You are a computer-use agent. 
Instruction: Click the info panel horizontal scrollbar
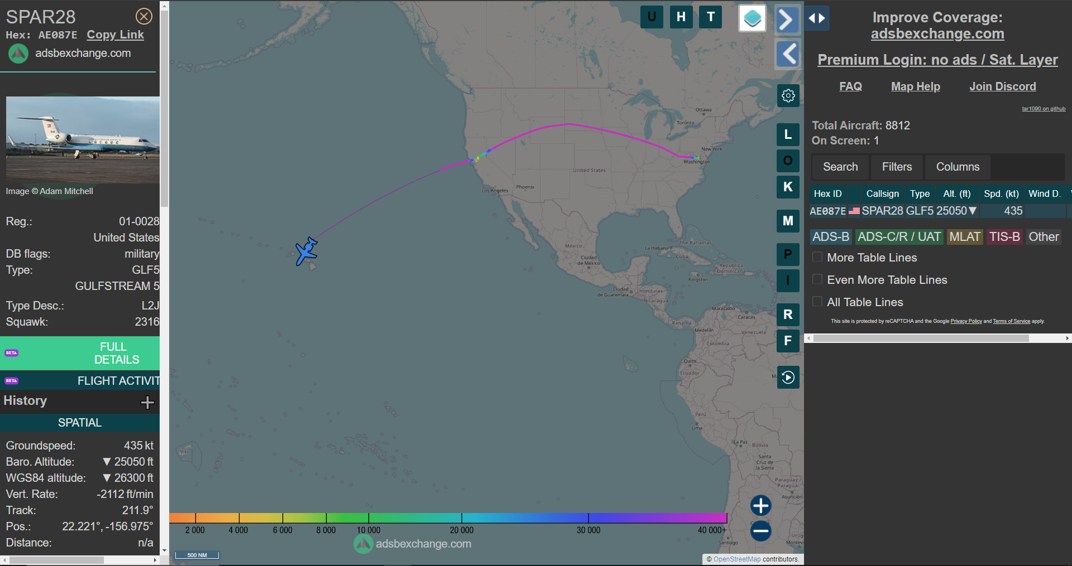57,560
